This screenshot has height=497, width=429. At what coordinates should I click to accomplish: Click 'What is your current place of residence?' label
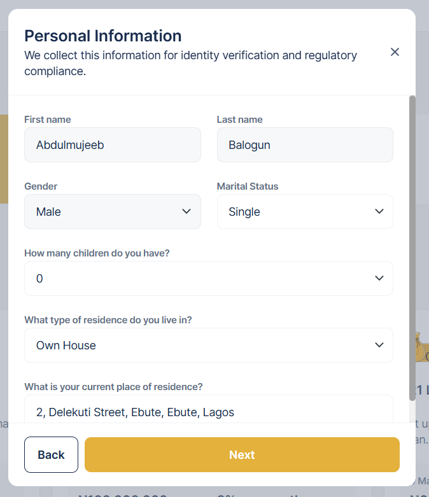(x=113, y=386)
